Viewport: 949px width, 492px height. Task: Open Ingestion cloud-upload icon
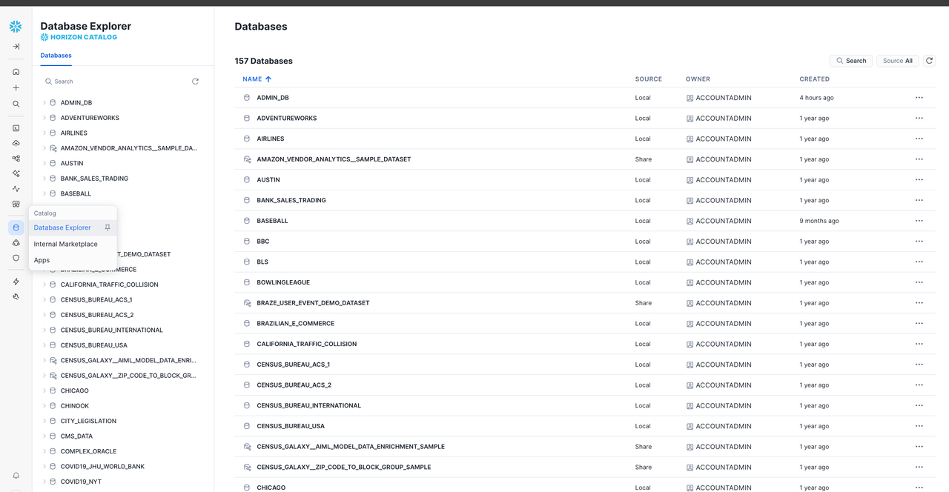coord(16,143)
